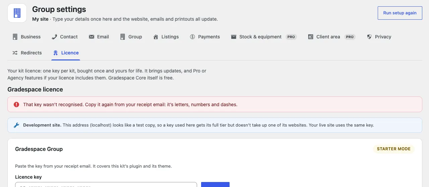Select the Redirects tab
Viewport: 429px width, 187px height.
(27, 53)
